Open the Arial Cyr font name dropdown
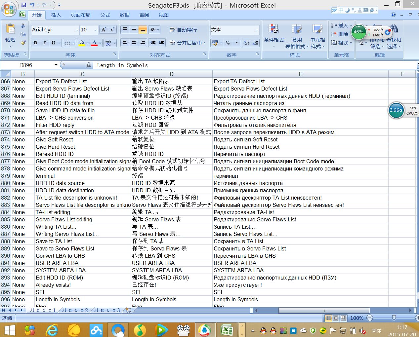The height and width of the screenshot is (337, 419). 77,30
